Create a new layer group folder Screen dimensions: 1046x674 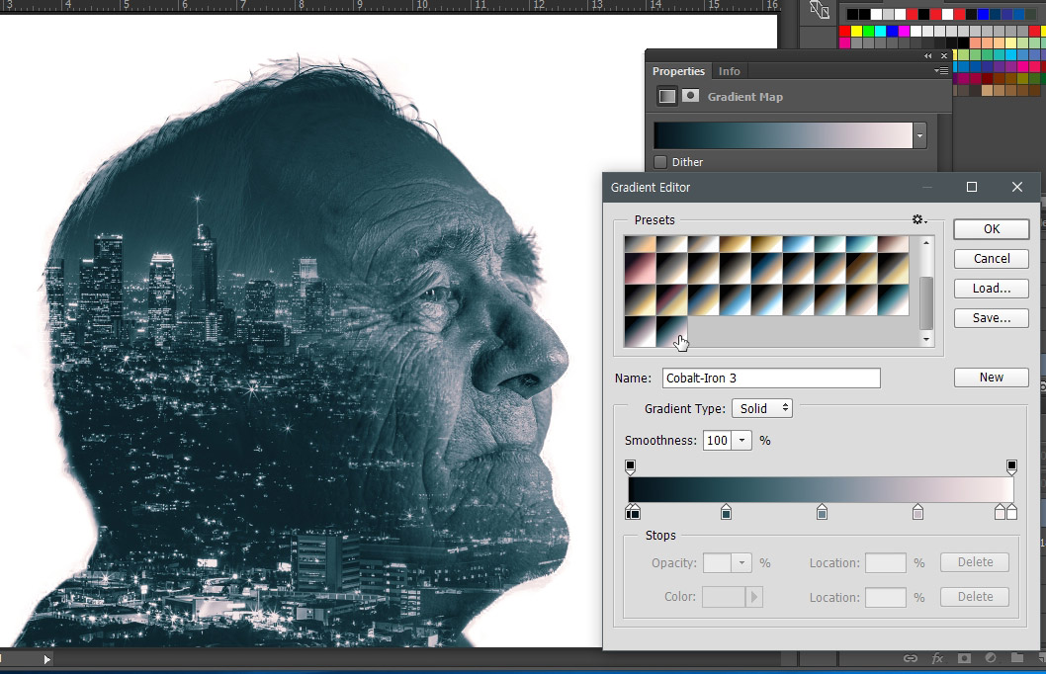coord(1016,658)
